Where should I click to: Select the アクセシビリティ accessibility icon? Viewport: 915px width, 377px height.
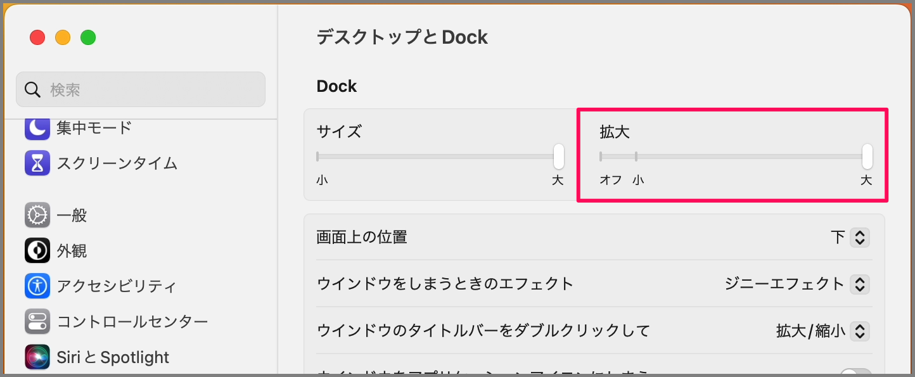(x=37, y=286)
